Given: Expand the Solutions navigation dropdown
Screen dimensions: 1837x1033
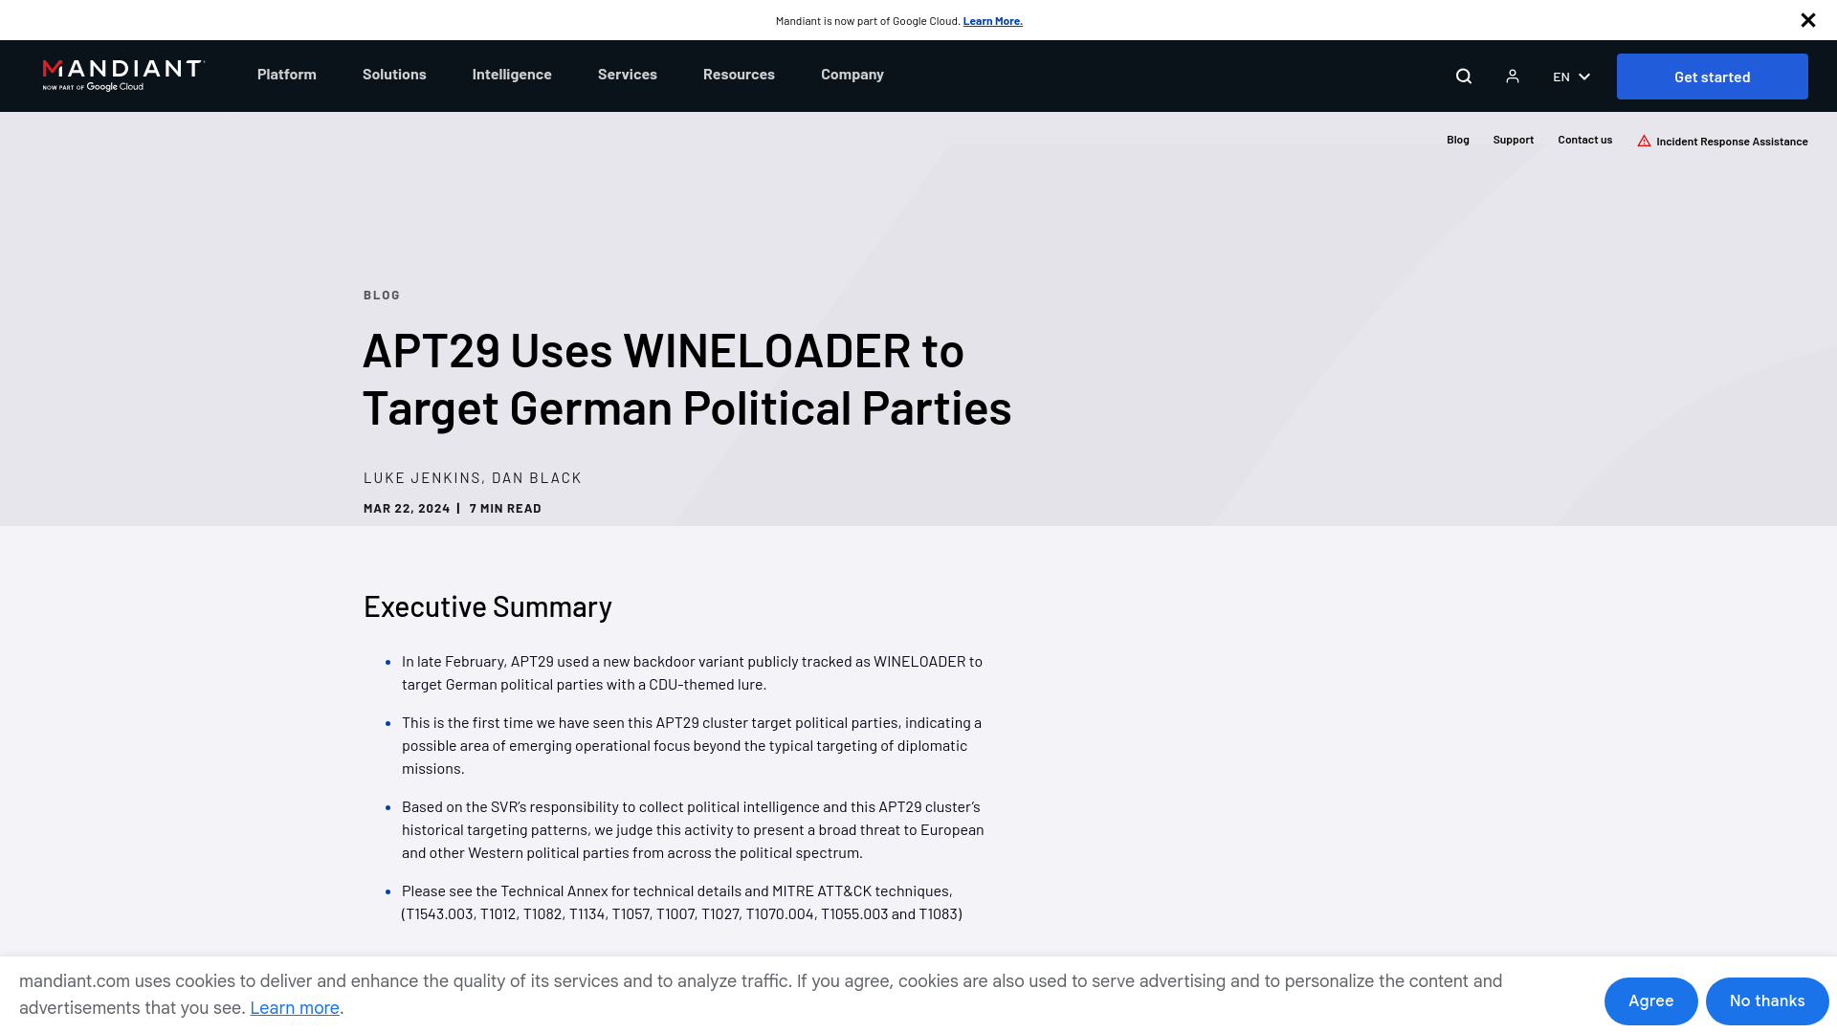Looking at the screenshot, I should pos(393,73).
